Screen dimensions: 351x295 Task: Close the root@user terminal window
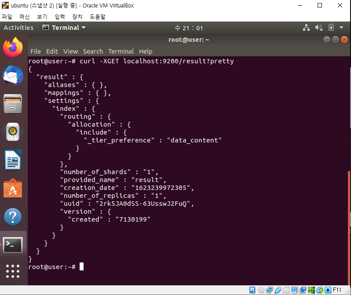pos(344,40)
